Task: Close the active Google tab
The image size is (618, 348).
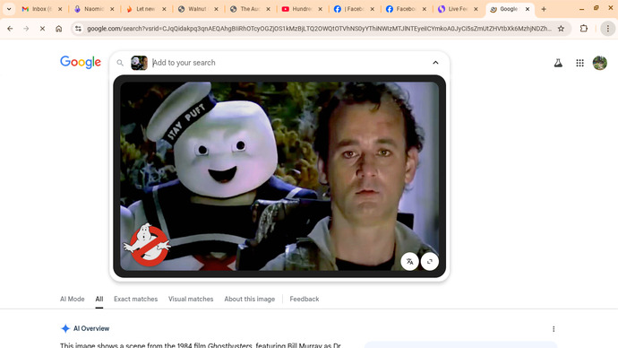Action: coord(528,9)
